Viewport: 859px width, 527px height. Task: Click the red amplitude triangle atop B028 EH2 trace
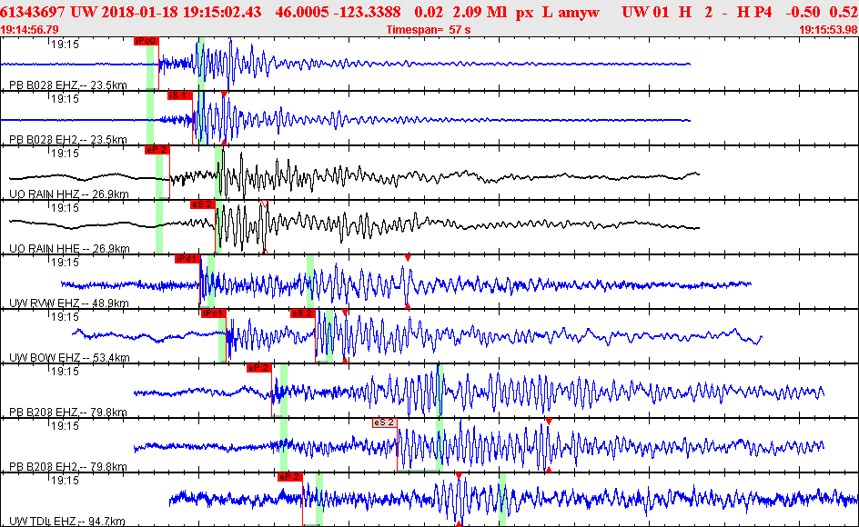click(x=224, y=94)
